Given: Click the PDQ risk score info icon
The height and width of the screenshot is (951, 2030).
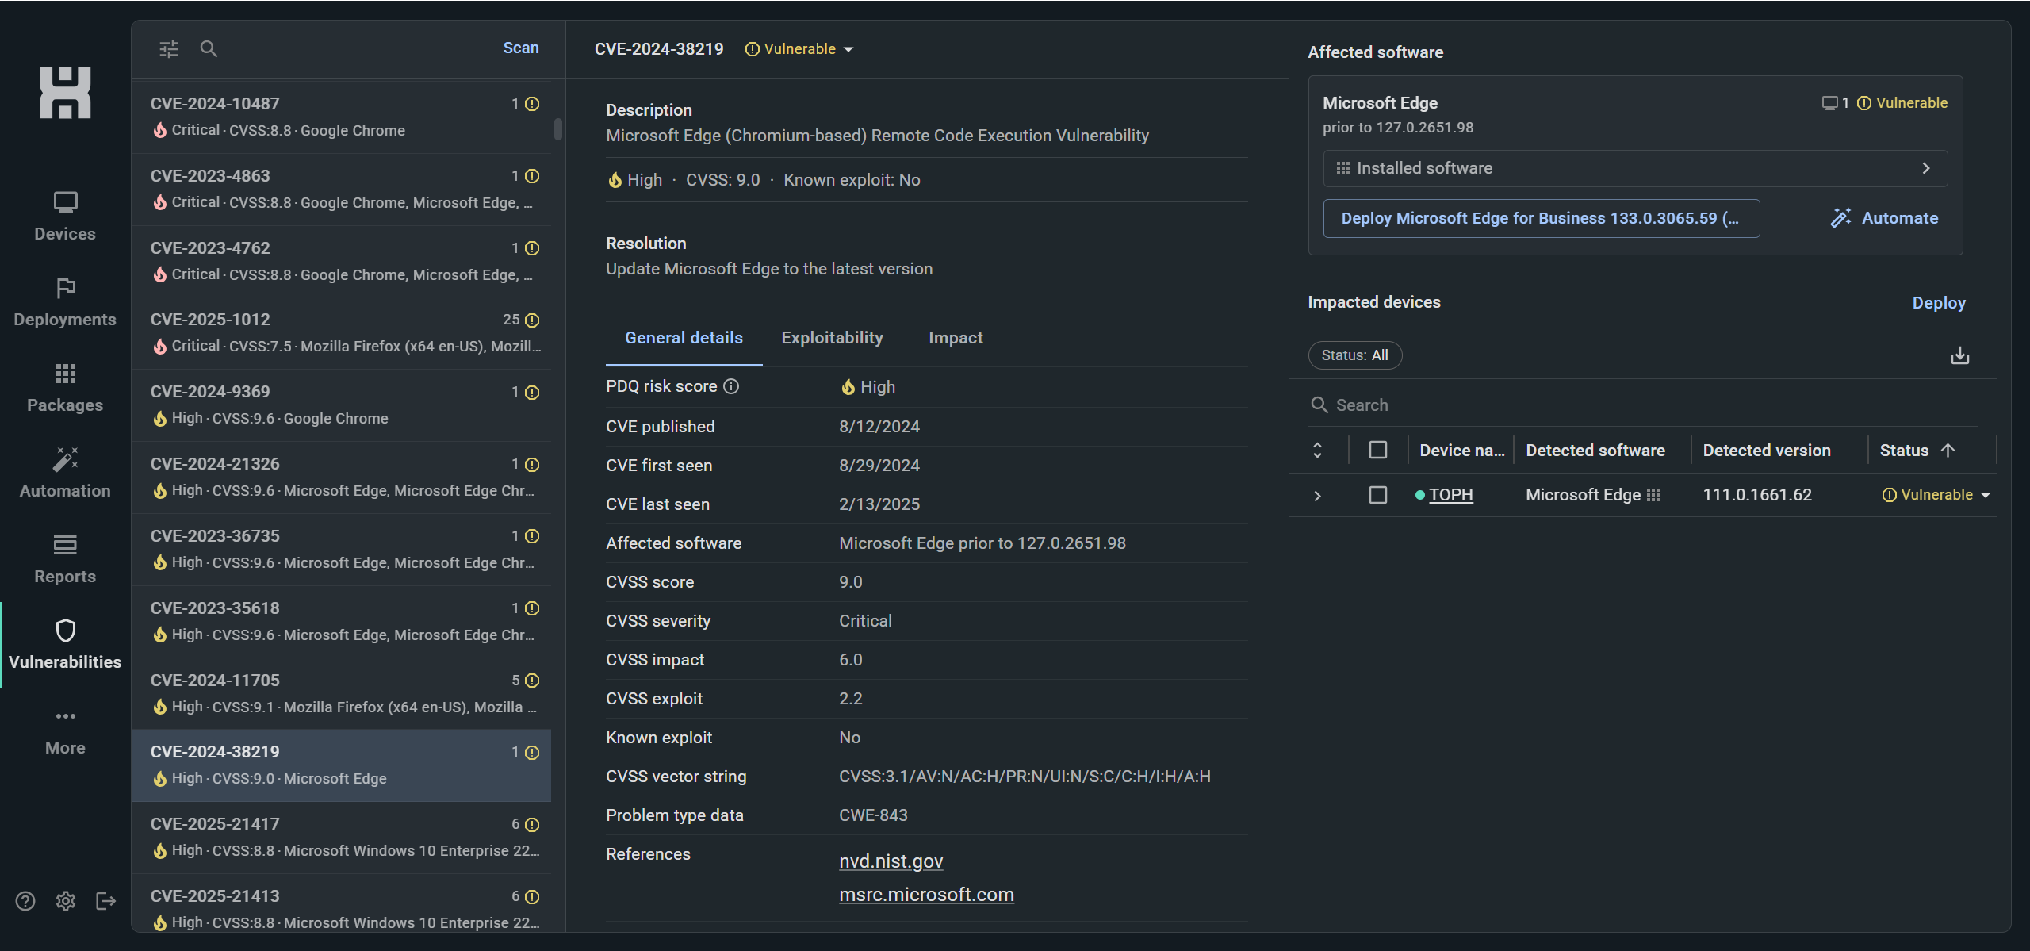Looking at the screenshot, I should tap(732, 386).
